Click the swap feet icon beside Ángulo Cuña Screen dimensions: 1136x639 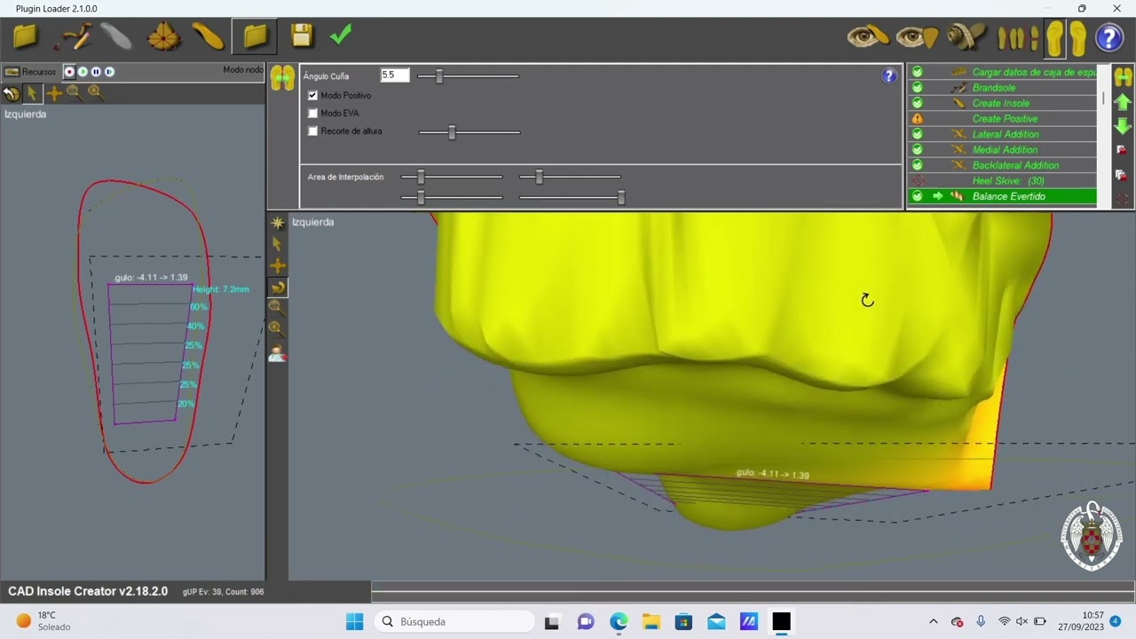(x=282, y=77)
